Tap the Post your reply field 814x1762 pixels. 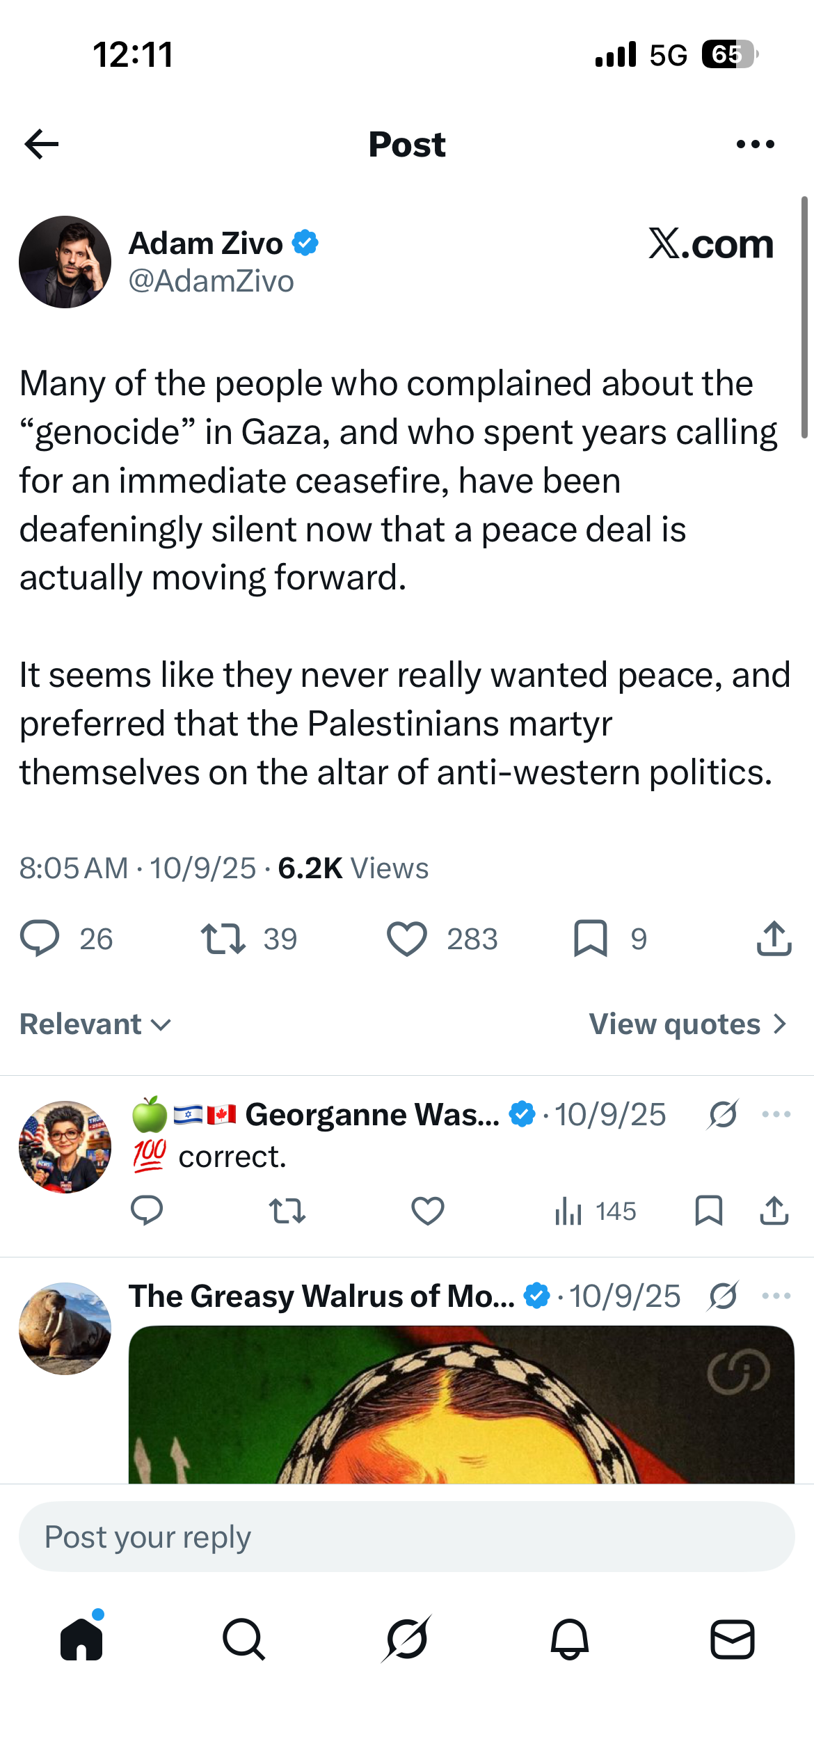click(x=406, y=1537)
